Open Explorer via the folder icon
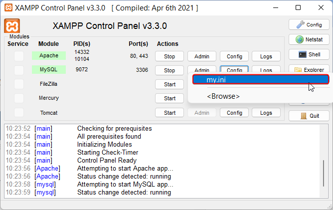Screen dimensions: 333x210 309,69
